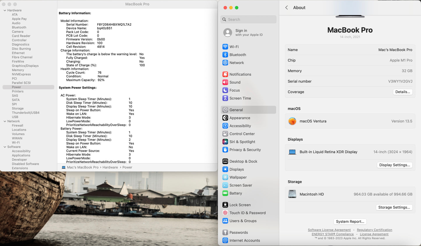This screenshot has width=421, height=246.
Task: Click the Macintosh HD drive icon
Action: (x=292, y=194)
